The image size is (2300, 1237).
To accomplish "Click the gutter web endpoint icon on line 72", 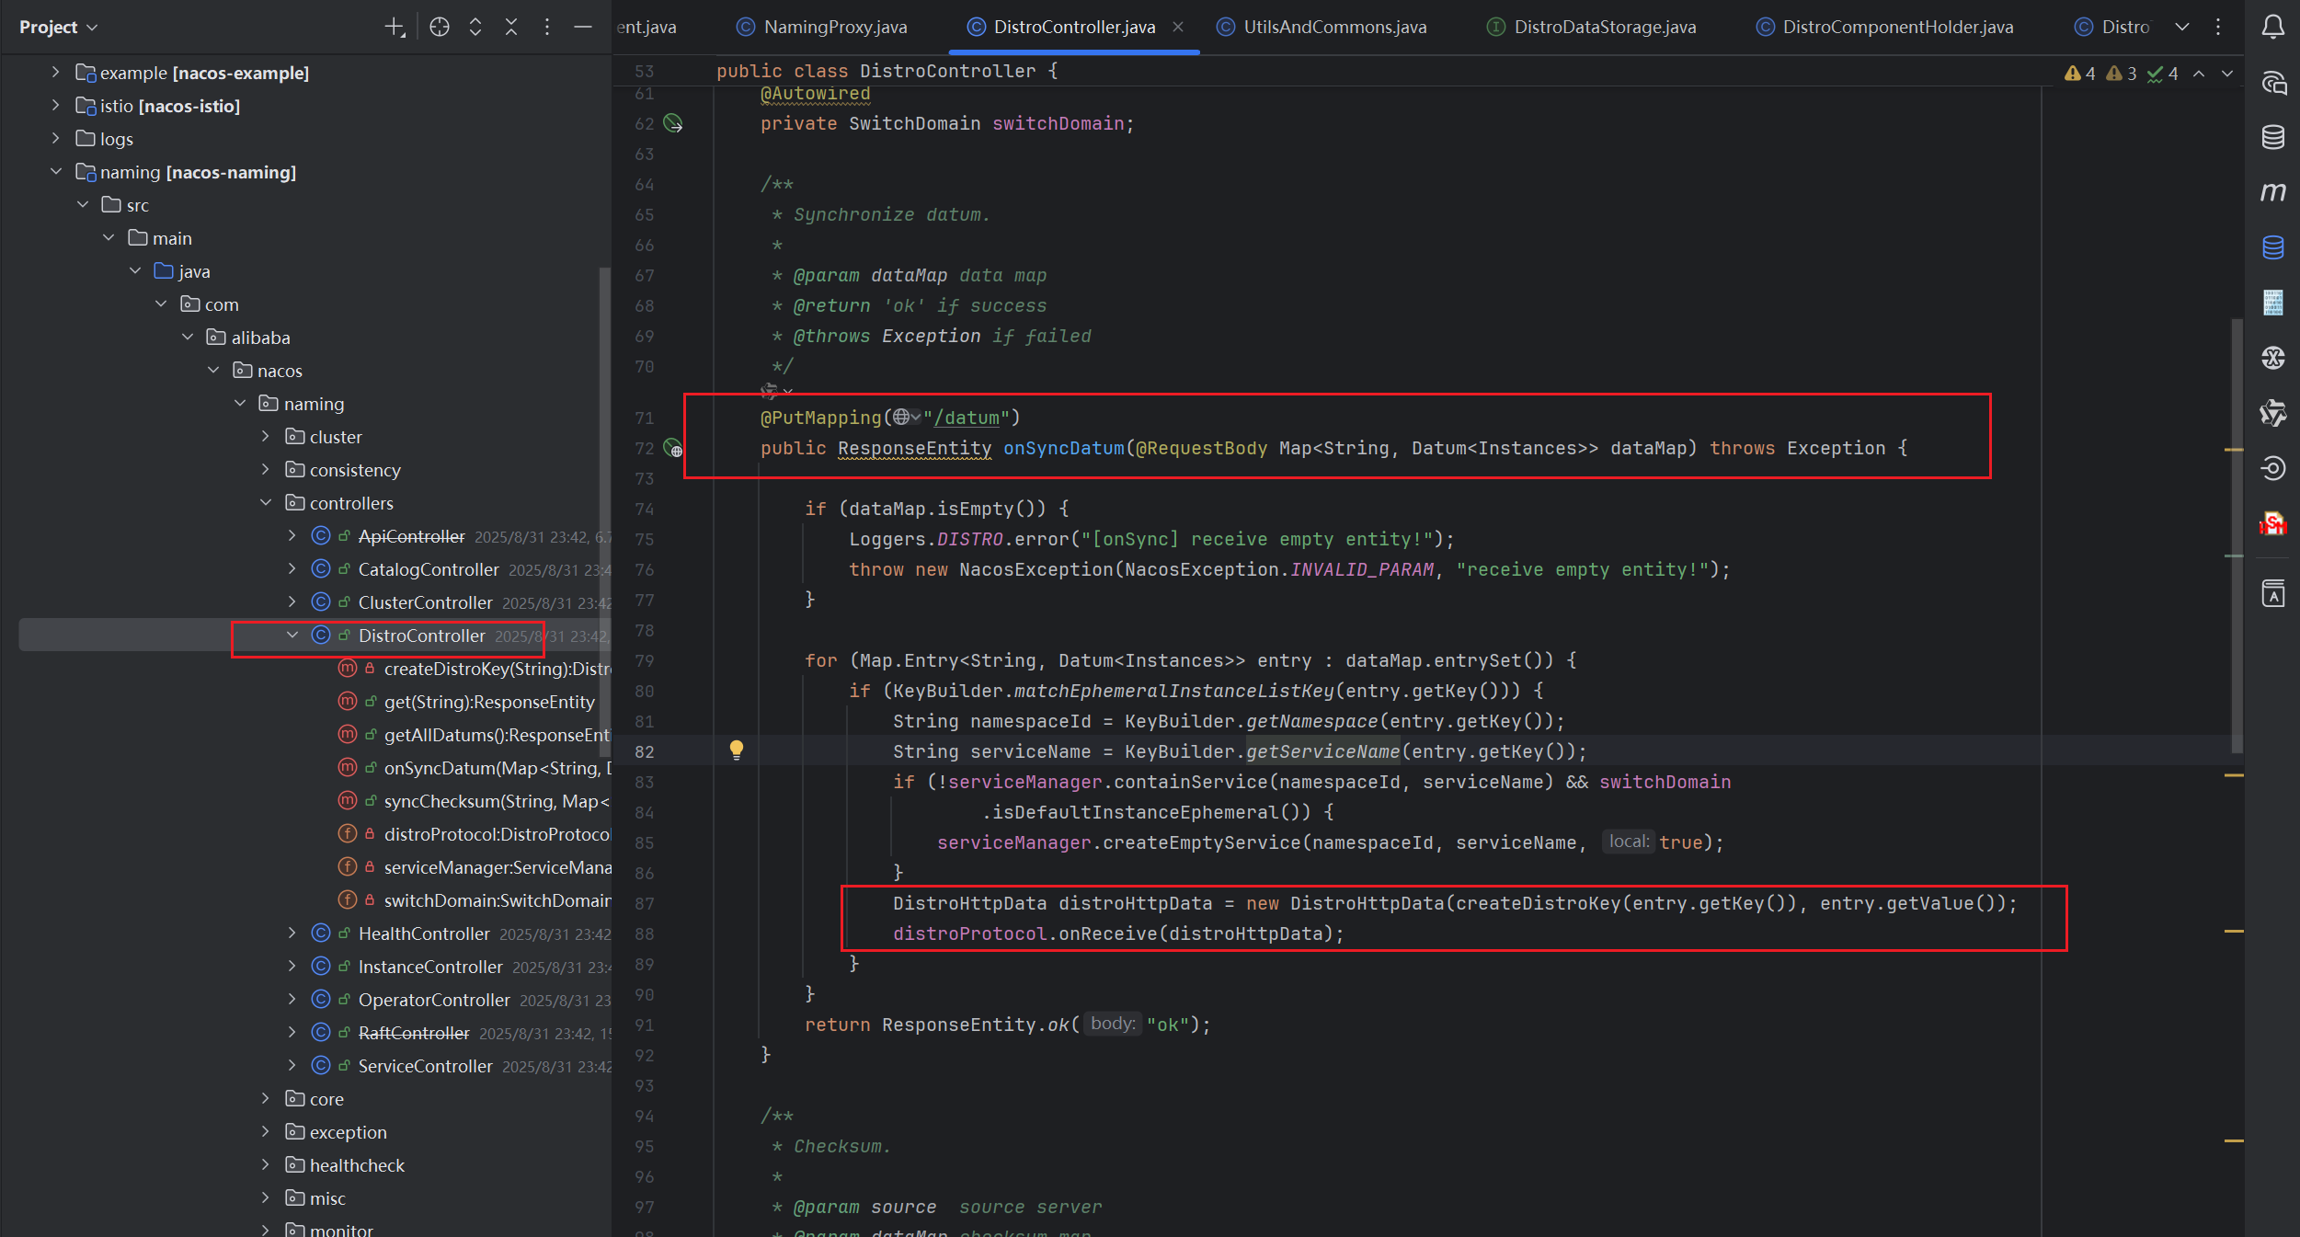I will [x=673, y=449].
